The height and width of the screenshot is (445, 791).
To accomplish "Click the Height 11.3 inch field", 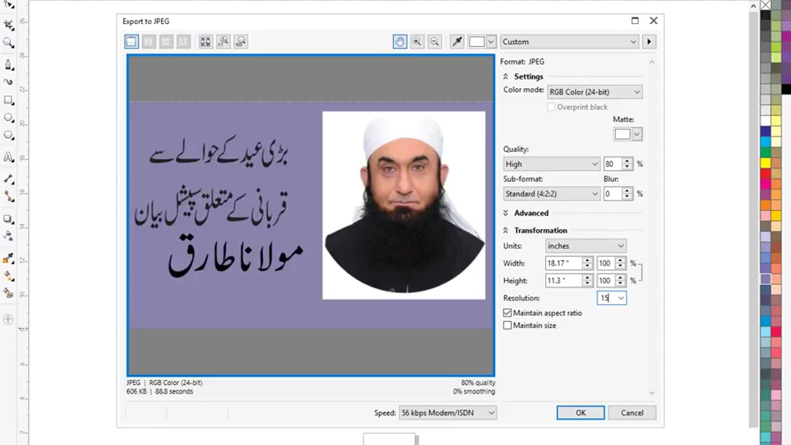I will click(564, 281).
